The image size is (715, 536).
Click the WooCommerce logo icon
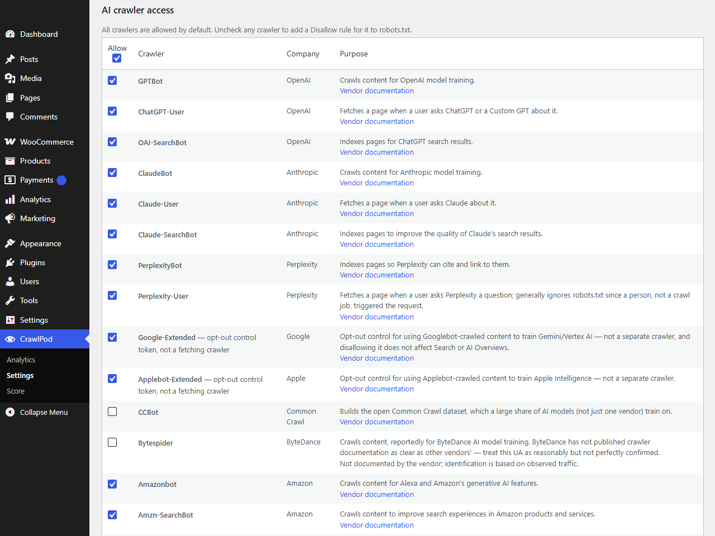click(x=10, y=142)
